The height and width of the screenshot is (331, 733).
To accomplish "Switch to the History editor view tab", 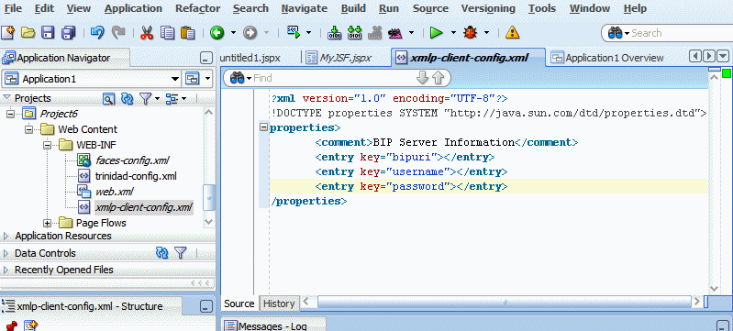I will pos(279,303).
